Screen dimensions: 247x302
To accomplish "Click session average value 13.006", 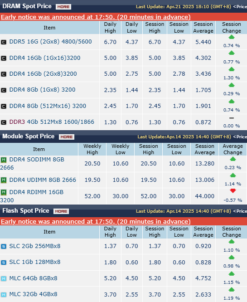I will [205, 180].
